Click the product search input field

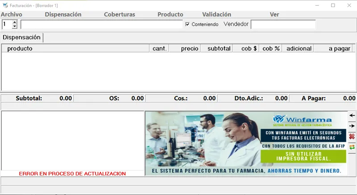coord(102,24)
